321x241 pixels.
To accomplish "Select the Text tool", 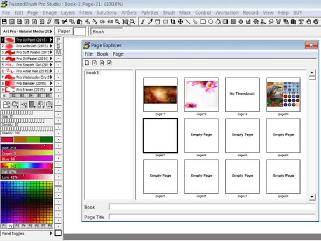I will pos(301,22).
